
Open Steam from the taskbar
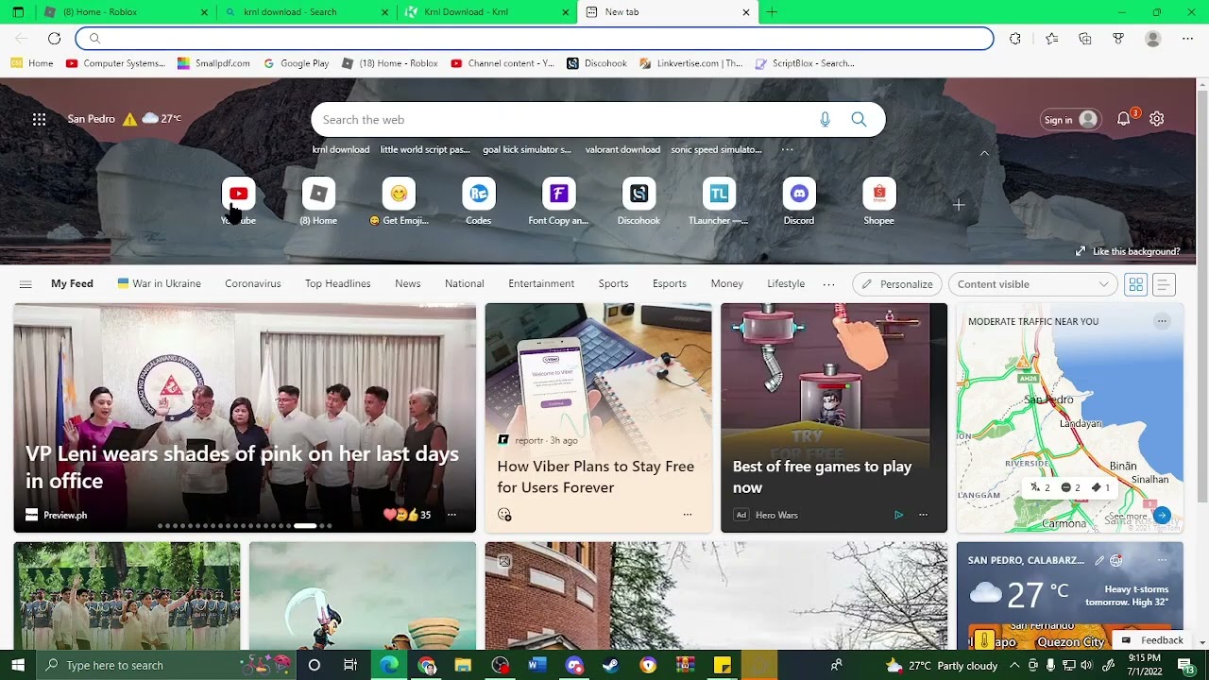(611, 665)
